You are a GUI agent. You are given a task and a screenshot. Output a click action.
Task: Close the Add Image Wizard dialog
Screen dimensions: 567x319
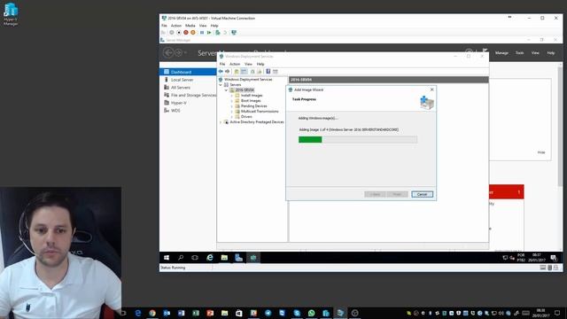[x=431, y=89]
